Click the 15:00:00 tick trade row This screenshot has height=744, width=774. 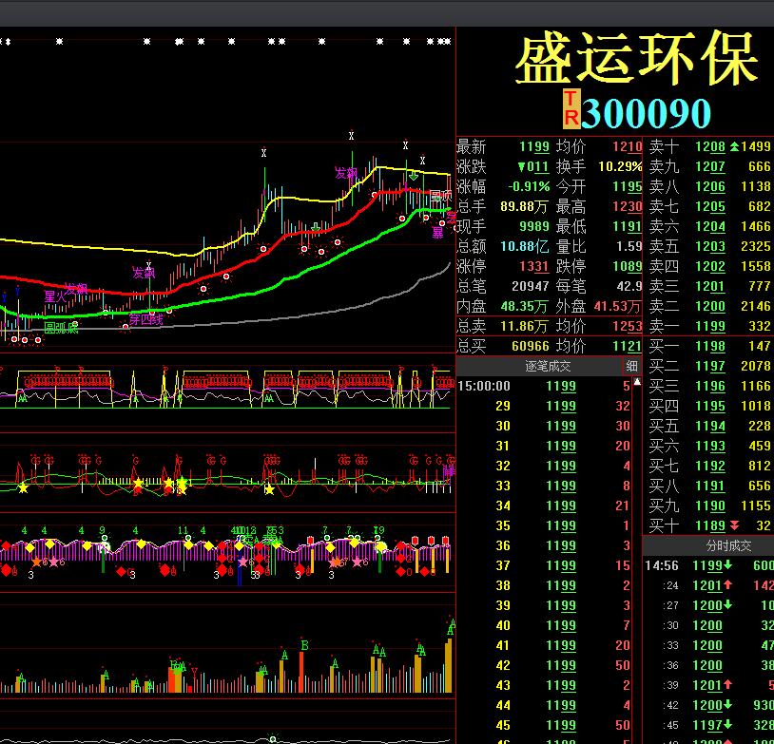544,386
